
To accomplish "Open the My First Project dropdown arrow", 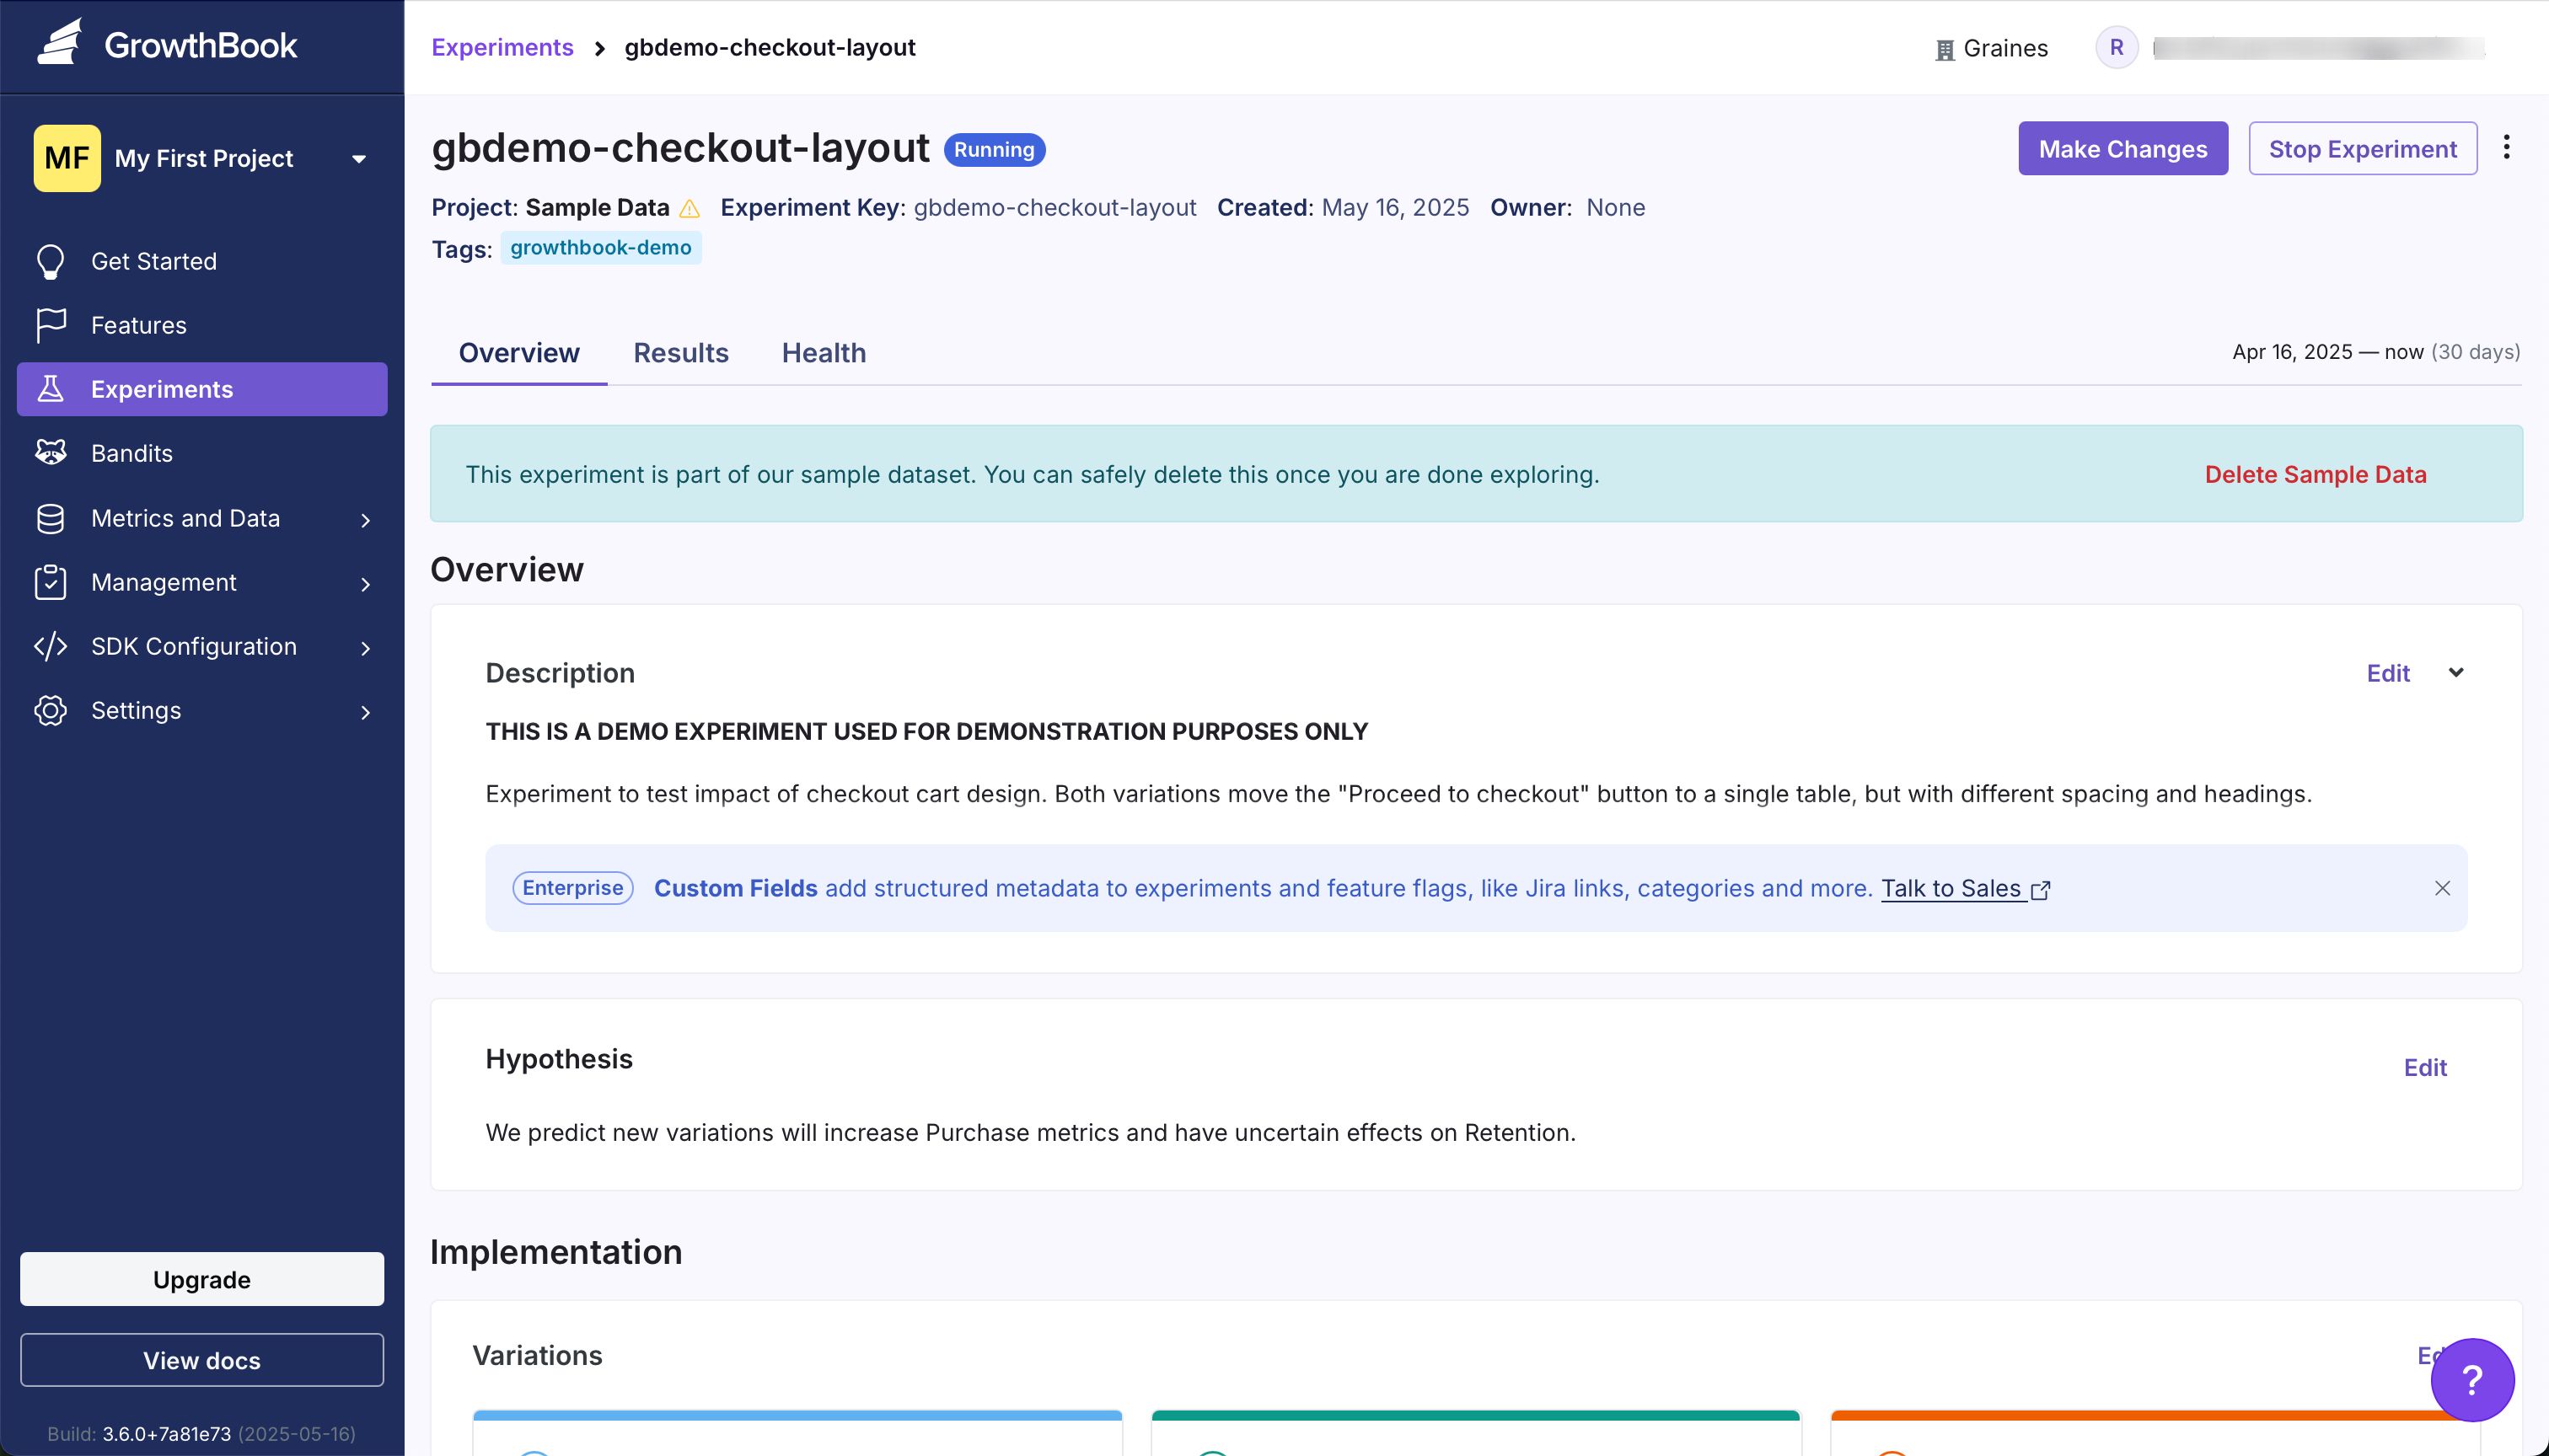I will 359,159.
